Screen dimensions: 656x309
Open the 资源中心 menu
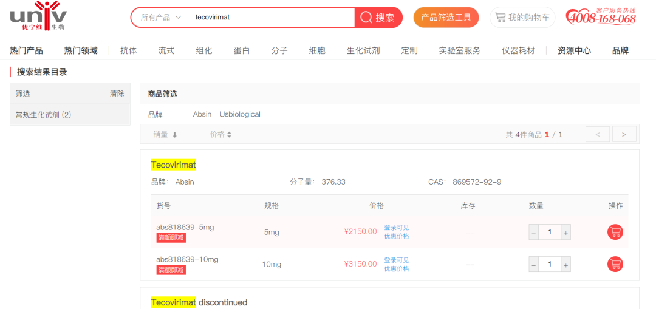tap(573, 50)
